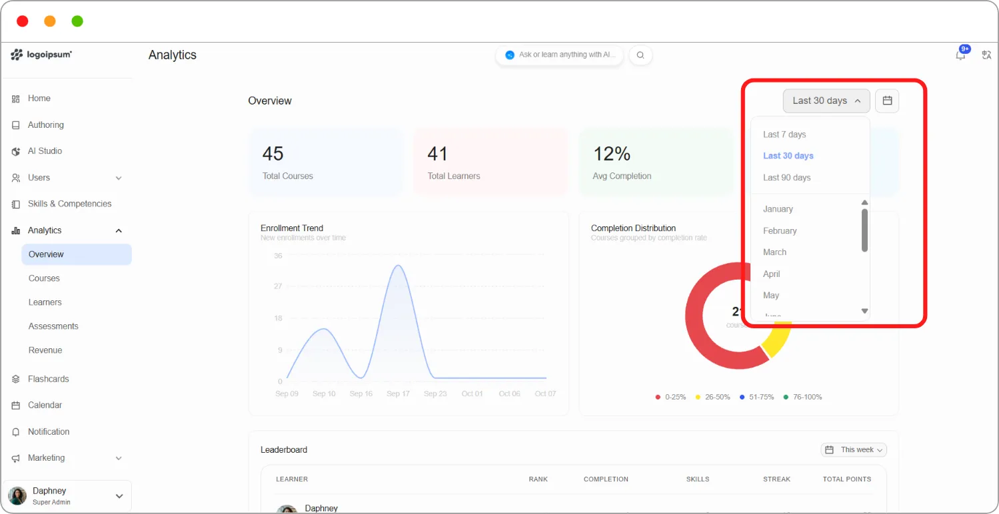Screen dimensions: 999x514
Task: Click the magnifier search button
Action: click(640, 55)
